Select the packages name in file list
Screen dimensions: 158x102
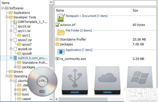pos(66,44)
